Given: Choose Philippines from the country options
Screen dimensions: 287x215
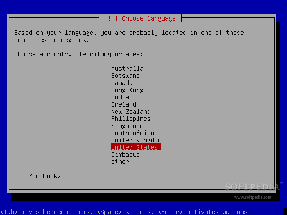Looking at the screenshot, I should pos(131,119).
